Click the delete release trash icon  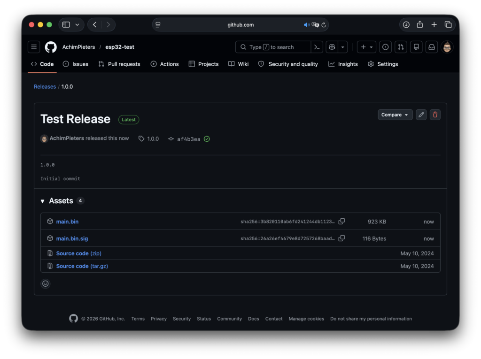pyautogui.click(x=435, y=115)
